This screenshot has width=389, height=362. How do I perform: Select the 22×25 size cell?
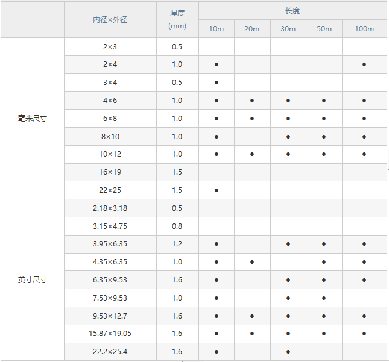tap(110, 190)
